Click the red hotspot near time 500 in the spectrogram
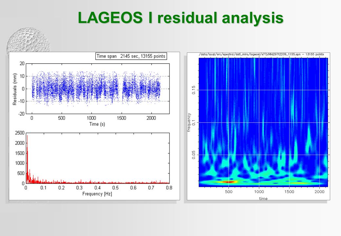Screen dimensions: 341x236 (228, 182)
